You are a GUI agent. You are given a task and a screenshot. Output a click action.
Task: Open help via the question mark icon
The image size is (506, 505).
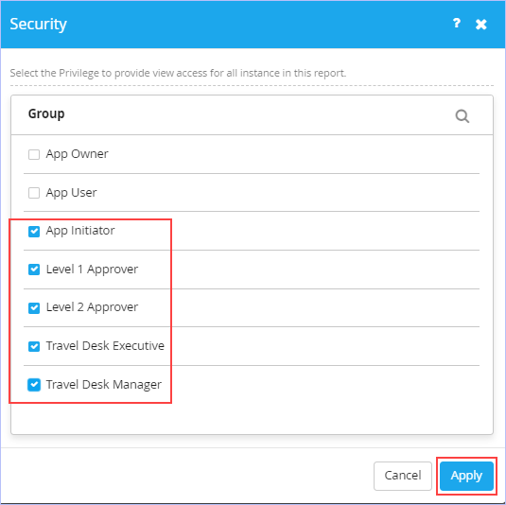pos(456,24)
